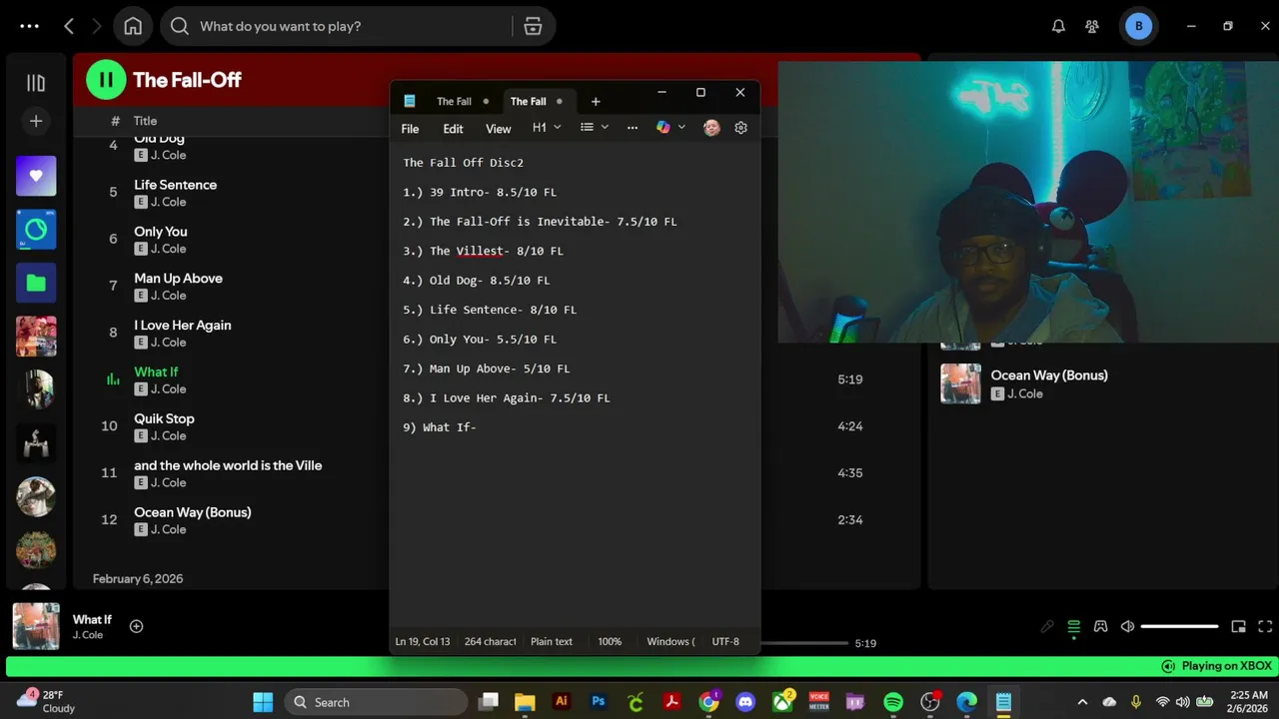Image resolution: width=1279 pixels, height=719 pixels.
Task: Add What If to Liked Songs
Action: point(137,626)
